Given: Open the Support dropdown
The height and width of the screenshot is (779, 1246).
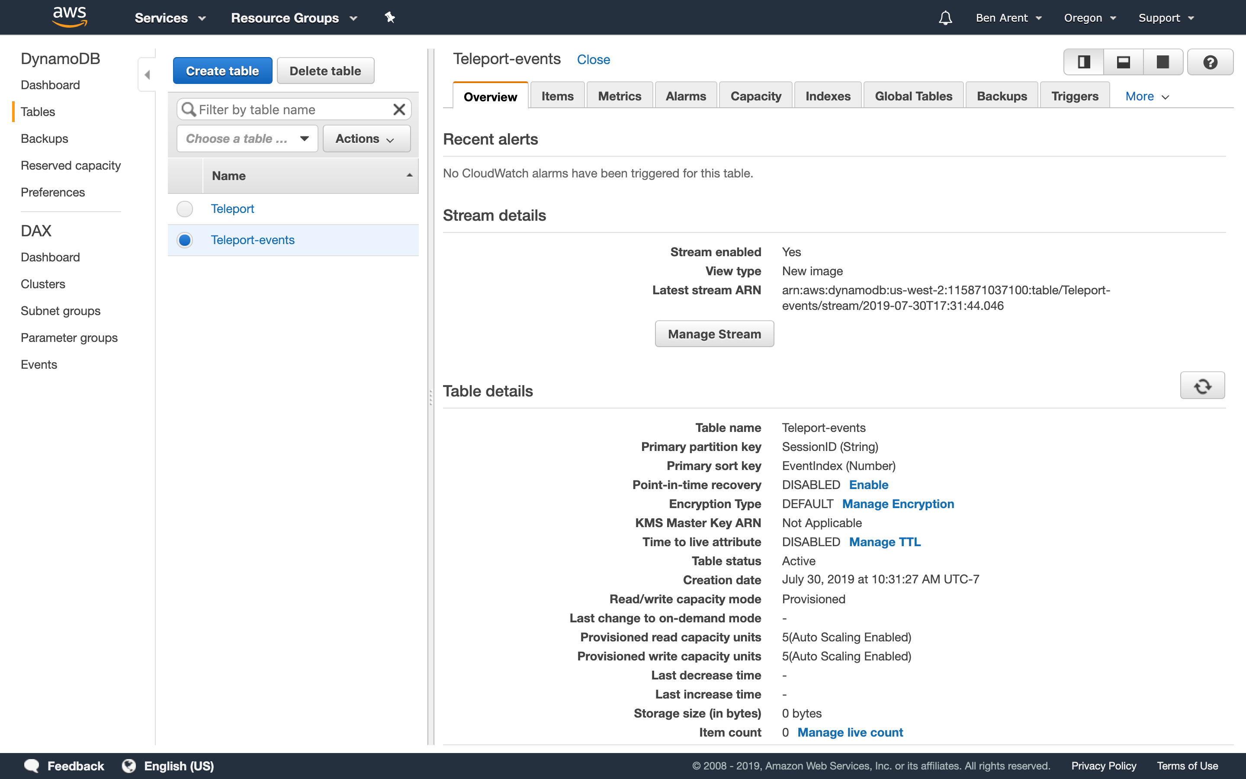Looking at the screenshot, I should pos(1166,18).
